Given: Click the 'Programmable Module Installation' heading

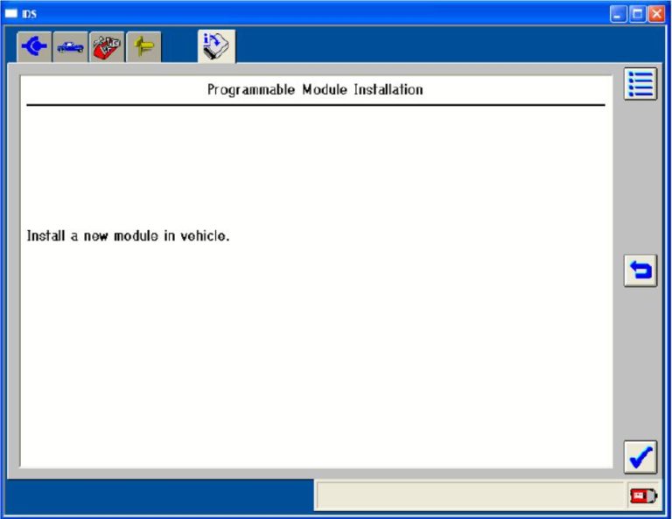Looking at the screenshot, I should tap(315, 89).
